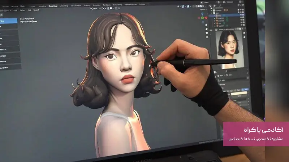
Task: Open the Shading workspace tab
Action: coord(87,6)
